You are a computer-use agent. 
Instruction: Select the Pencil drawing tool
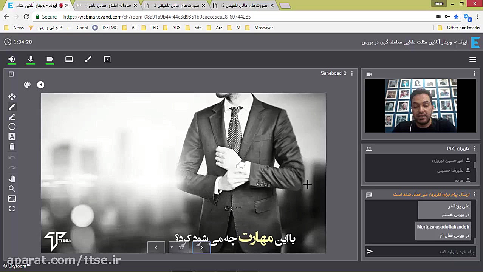pyautogui.click(x=12, y=107)
